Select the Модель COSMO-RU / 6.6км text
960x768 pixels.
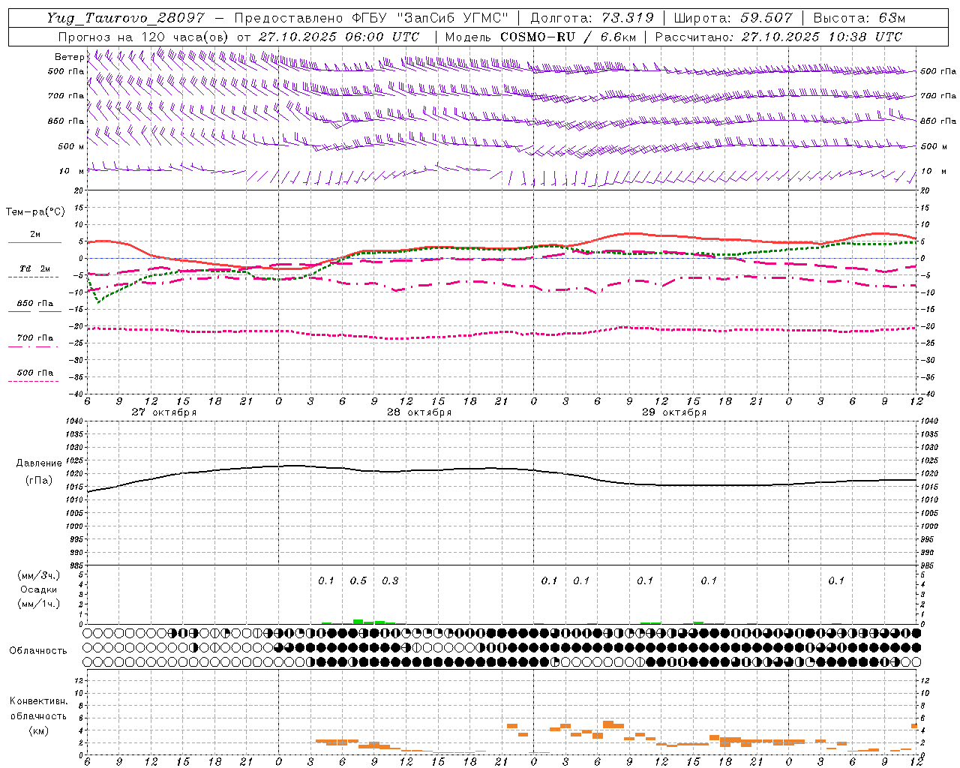[x=539, y=37]
